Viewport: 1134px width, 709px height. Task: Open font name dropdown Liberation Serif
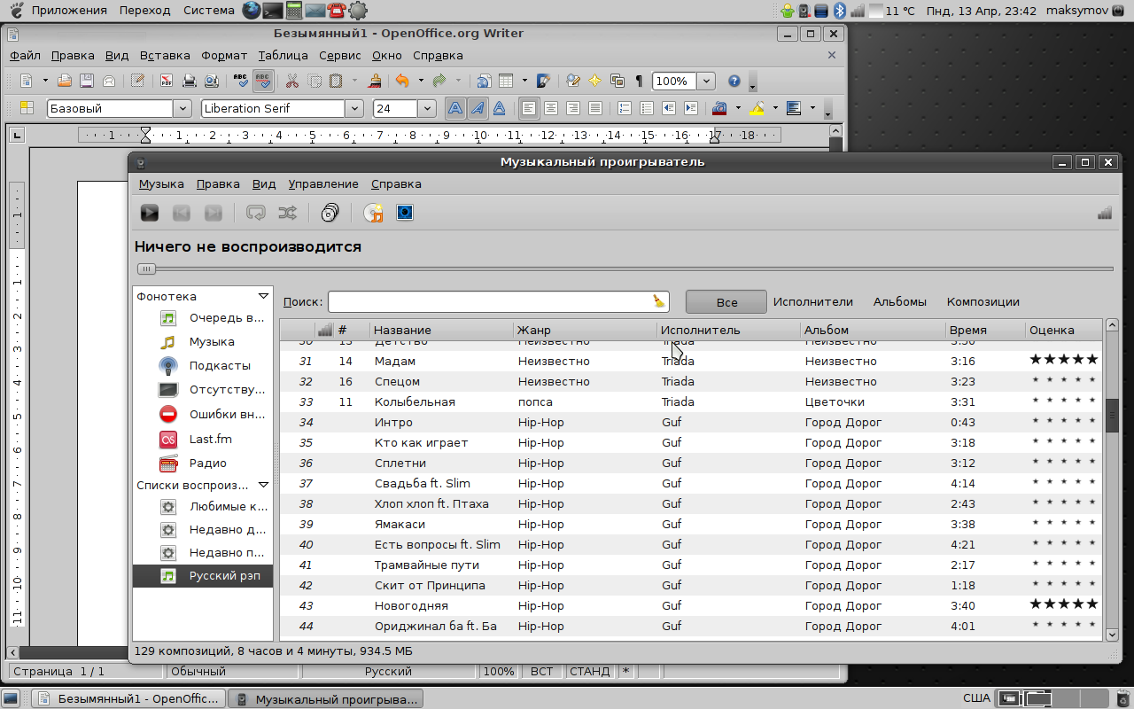pyautogui.click(x=354, y=108)
